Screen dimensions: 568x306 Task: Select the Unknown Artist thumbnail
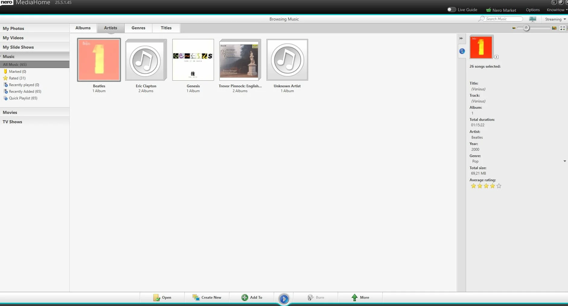tap(287, 60)
